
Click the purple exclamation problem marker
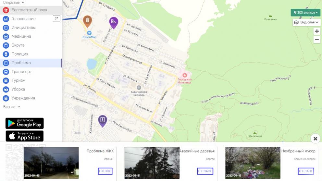pyautogui.click(x=103, y=120)
